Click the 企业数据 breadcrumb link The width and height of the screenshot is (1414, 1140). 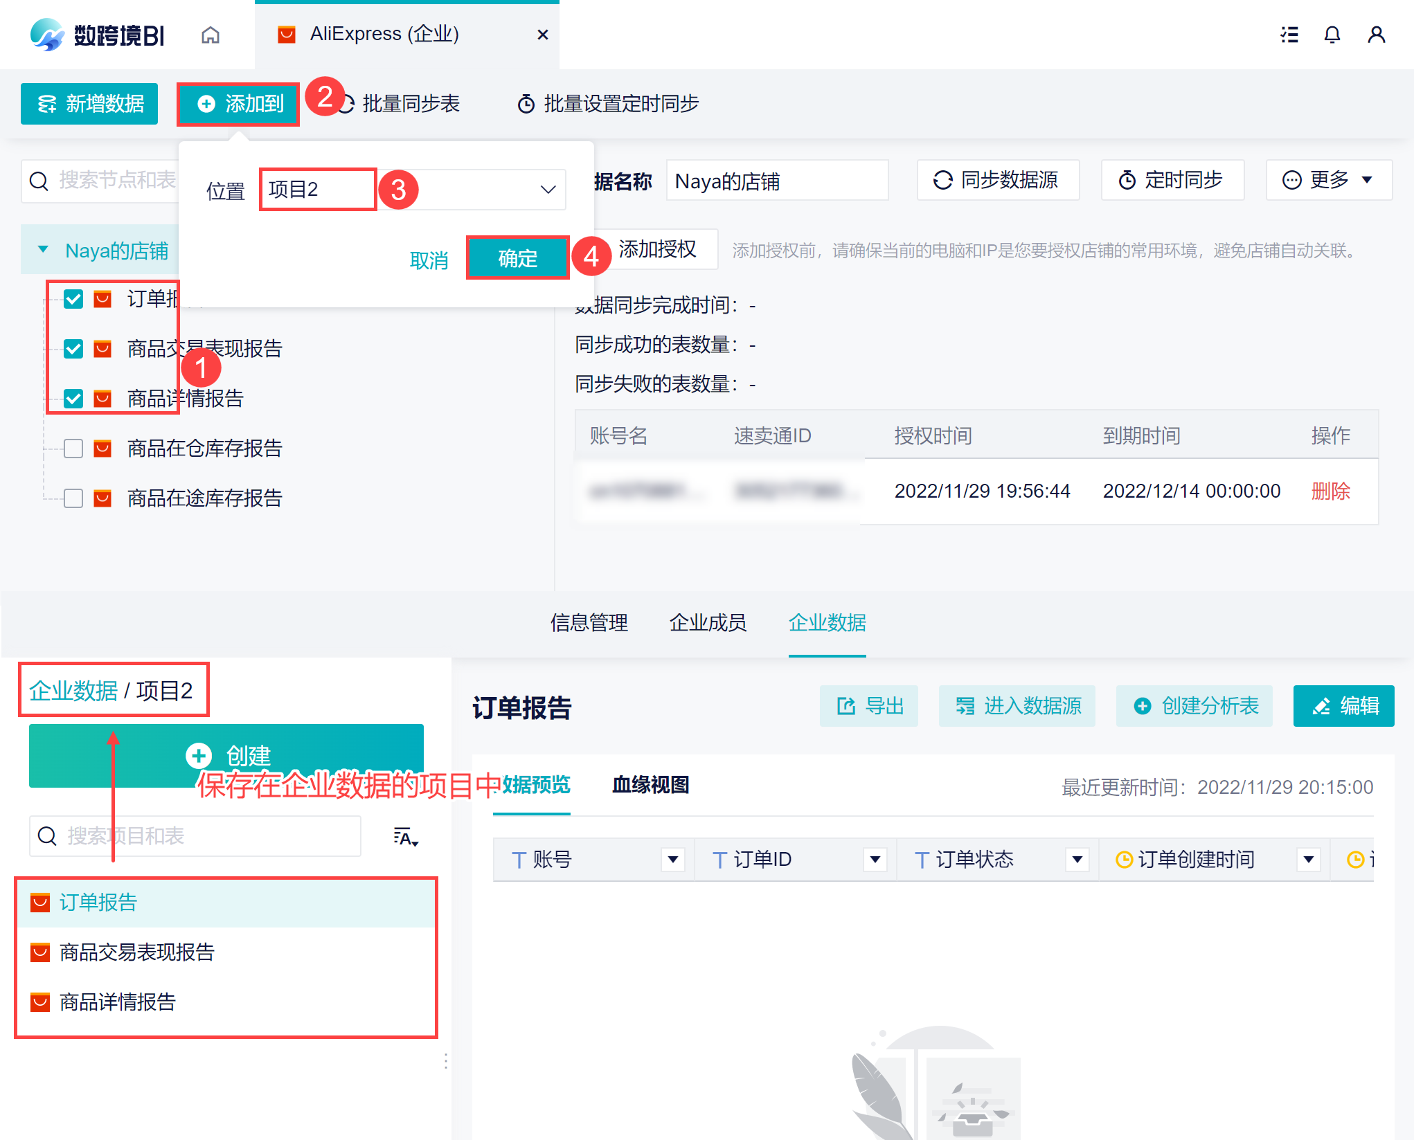coord(73,690)
